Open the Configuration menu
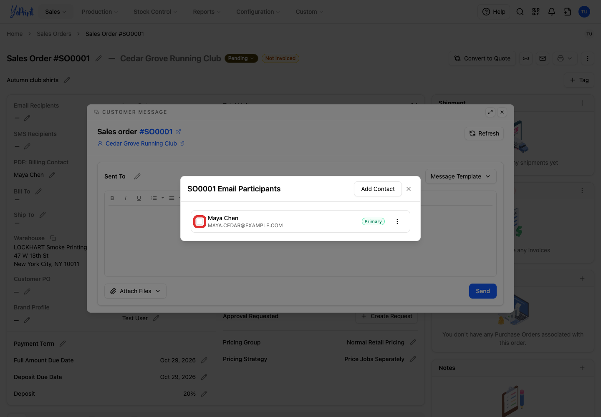The width and height of the screenshot is (601, 417). (x=258, y=12)
